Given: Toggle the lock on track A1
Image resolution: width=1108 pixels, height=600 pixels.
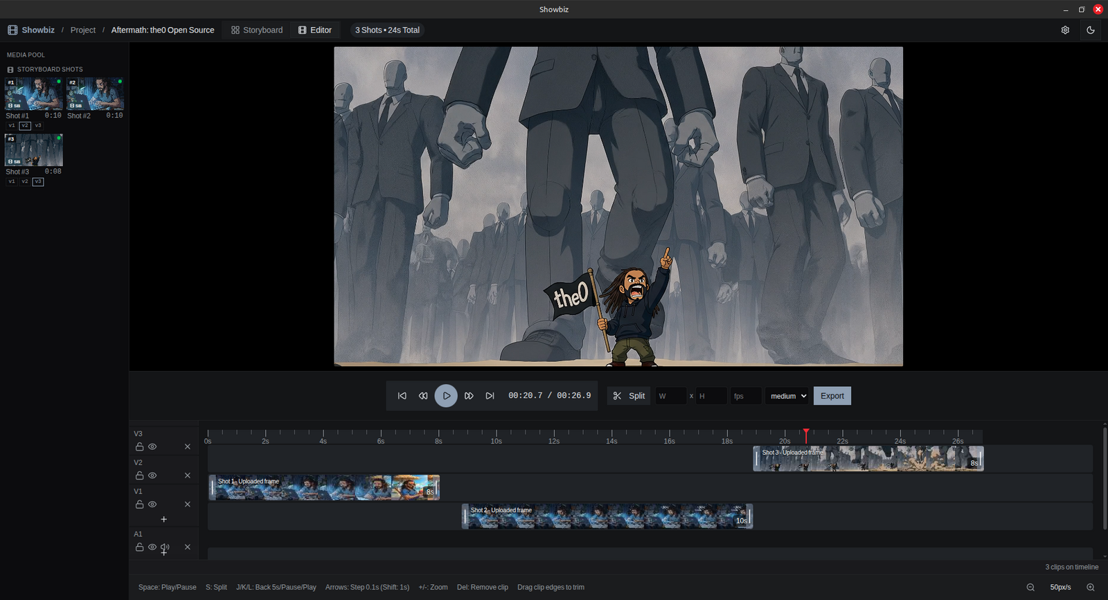Looking at the screenshot, I should point(139,547).
